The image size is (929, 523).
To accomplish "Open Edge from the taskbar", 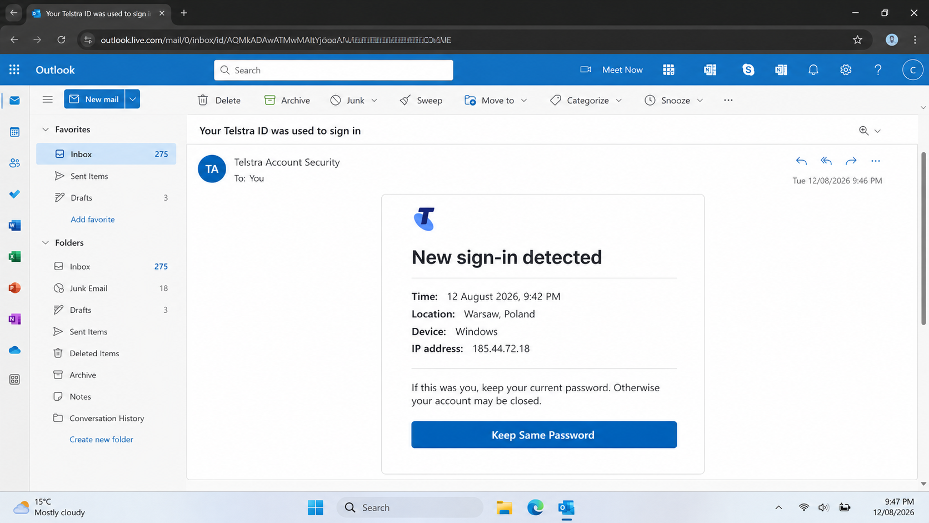I will click(x=535, y=507).
